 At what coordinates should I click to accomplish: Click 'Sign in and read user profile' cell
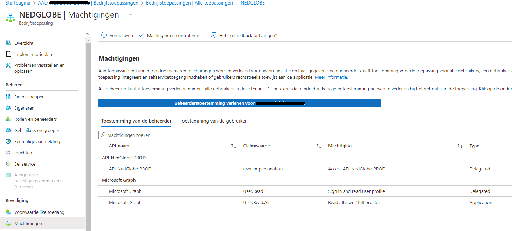click(357, 191)
